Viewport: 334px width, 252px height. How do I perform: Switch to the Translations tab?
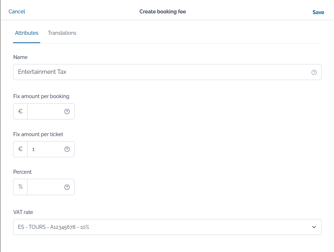point(62,33)
